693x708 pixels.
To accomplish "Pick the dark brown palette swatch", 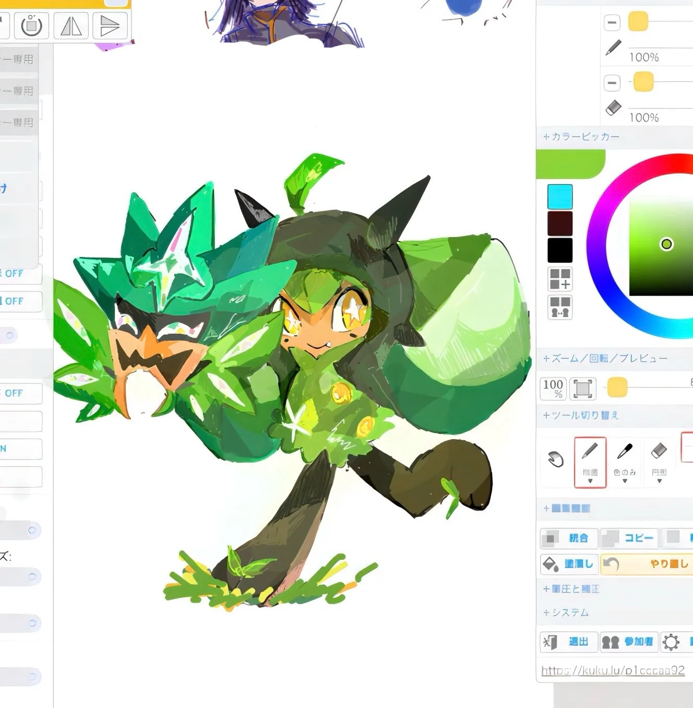I will pos(560,223).
